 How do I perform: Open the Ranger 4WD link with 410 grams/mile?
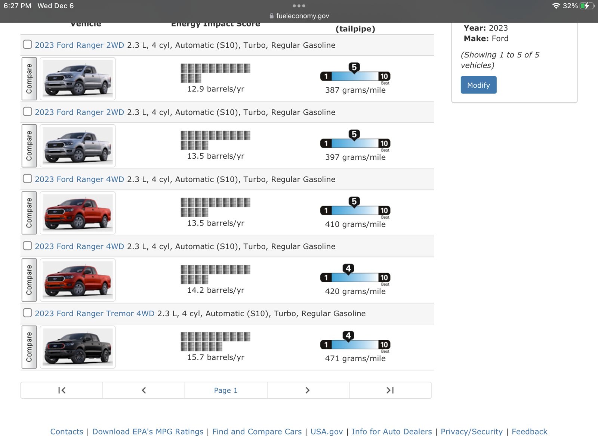point(79,180)
